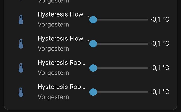Click middle of last Hysteresis Roo… slider track
The width and height of the screenshot is (181, 112).
tap(121, 92)
